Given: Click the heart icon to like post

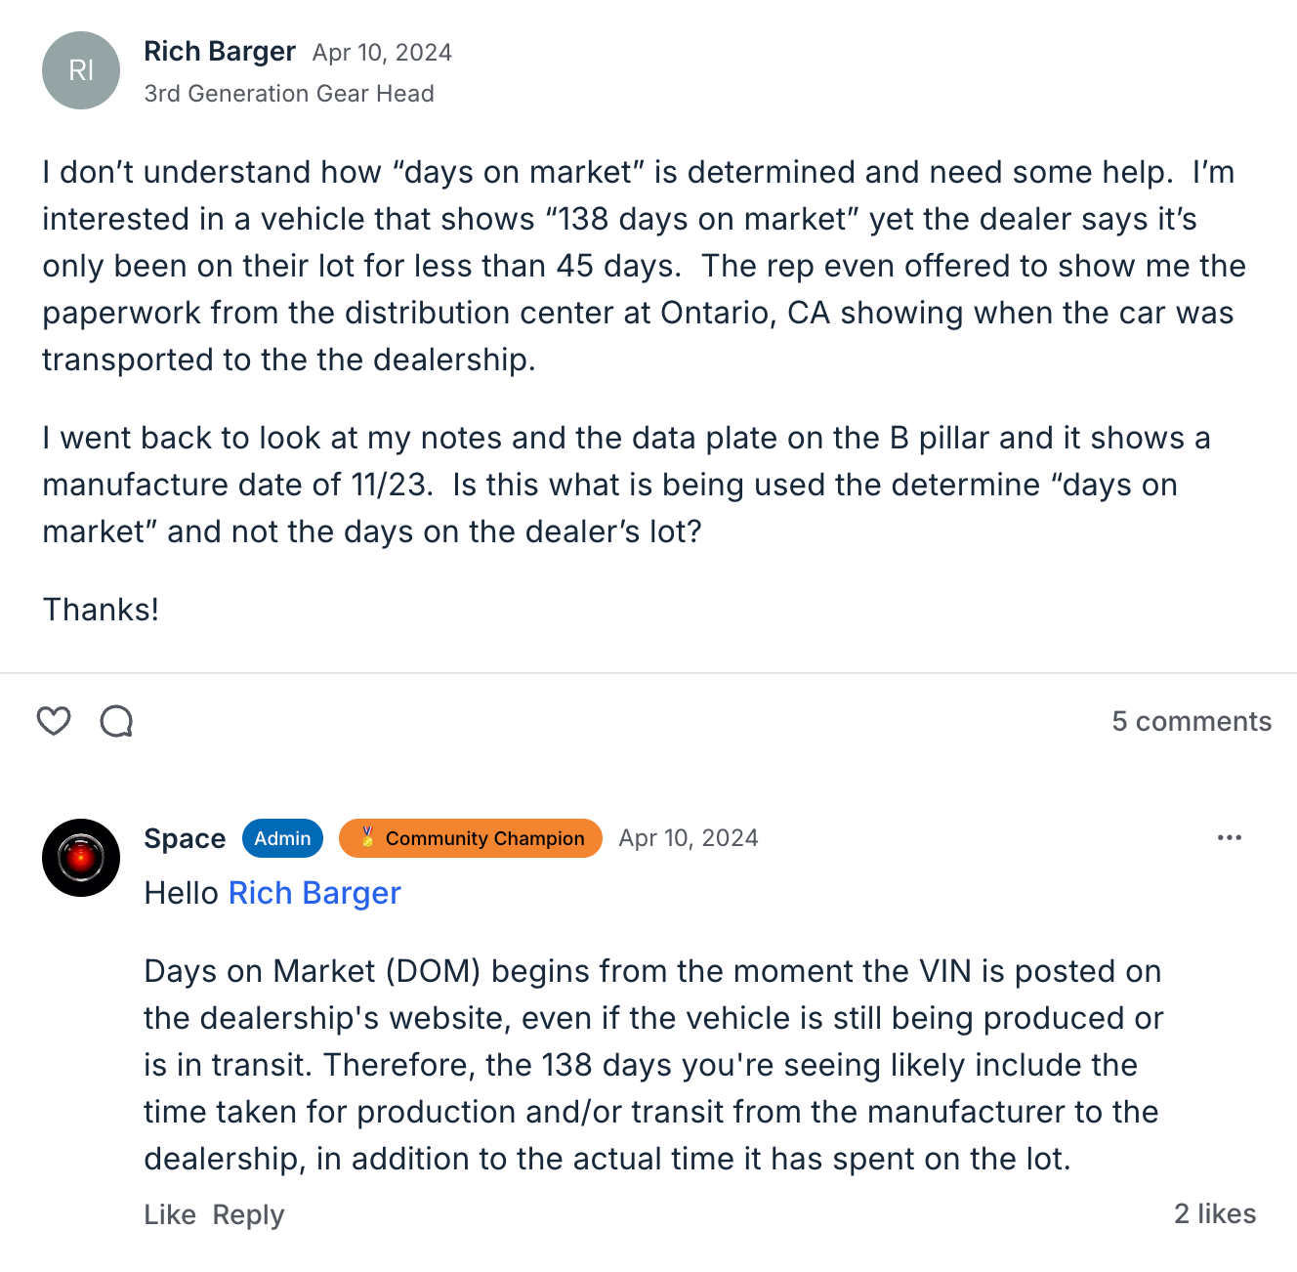Looking at the screenshot, I should (x=54, y=721).
